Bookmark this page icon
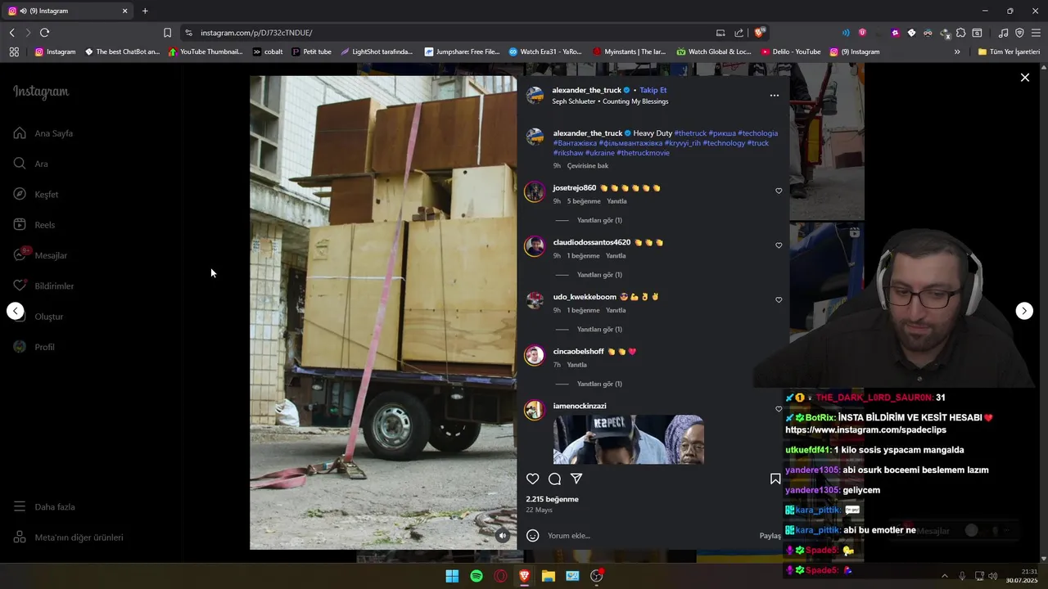 (x=167, y=33)
